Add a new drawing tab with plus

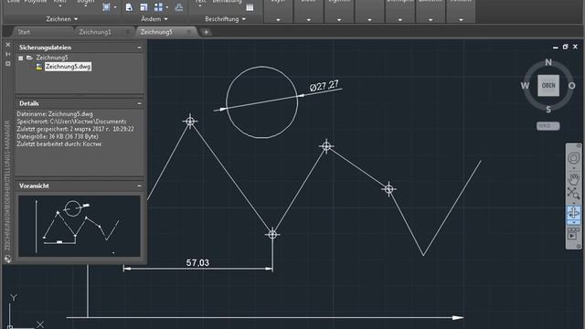206,33
